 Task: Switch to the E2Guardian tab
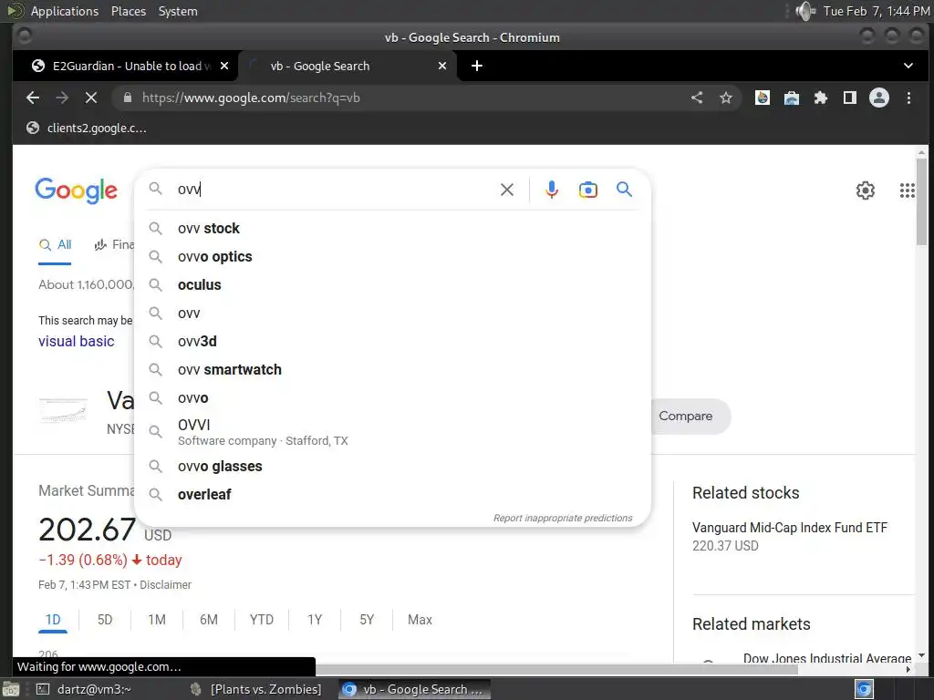tap(124, 66)
